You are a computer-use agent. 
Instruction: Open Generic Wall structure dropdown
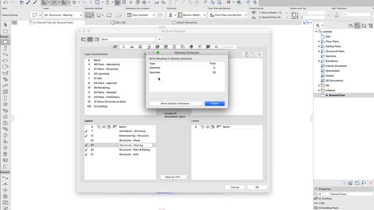(192, 15)
